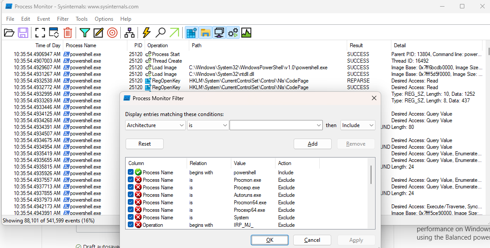The image size is (490, 248).
Task: Click the Save toolbar icon
Action: [23, 33]
